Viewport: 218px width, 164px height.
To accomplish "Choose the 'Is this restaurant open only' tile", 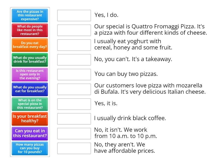I will click(x=30, y=75).
